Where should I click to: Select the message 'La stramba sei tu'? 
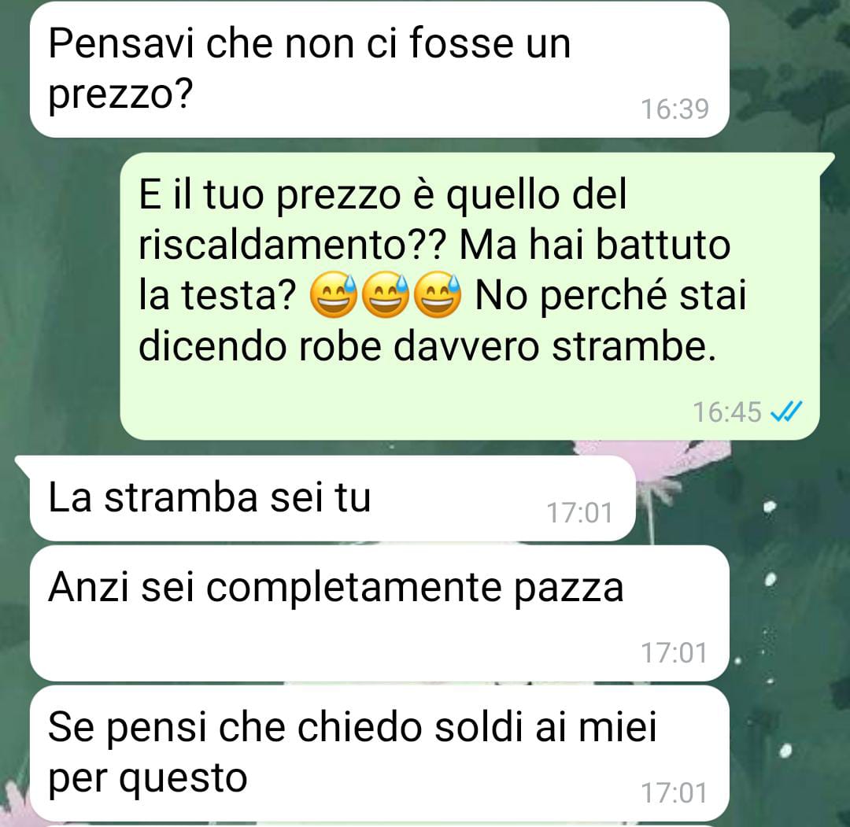332,498
